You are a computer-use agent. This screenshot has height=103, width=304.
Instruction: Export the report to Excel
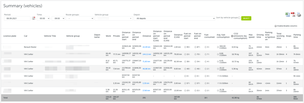click(x=288, y=14)
